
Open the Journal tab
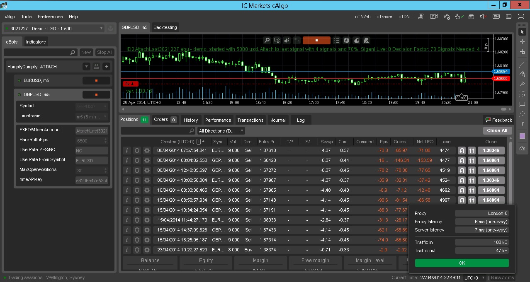coord(278,120)
